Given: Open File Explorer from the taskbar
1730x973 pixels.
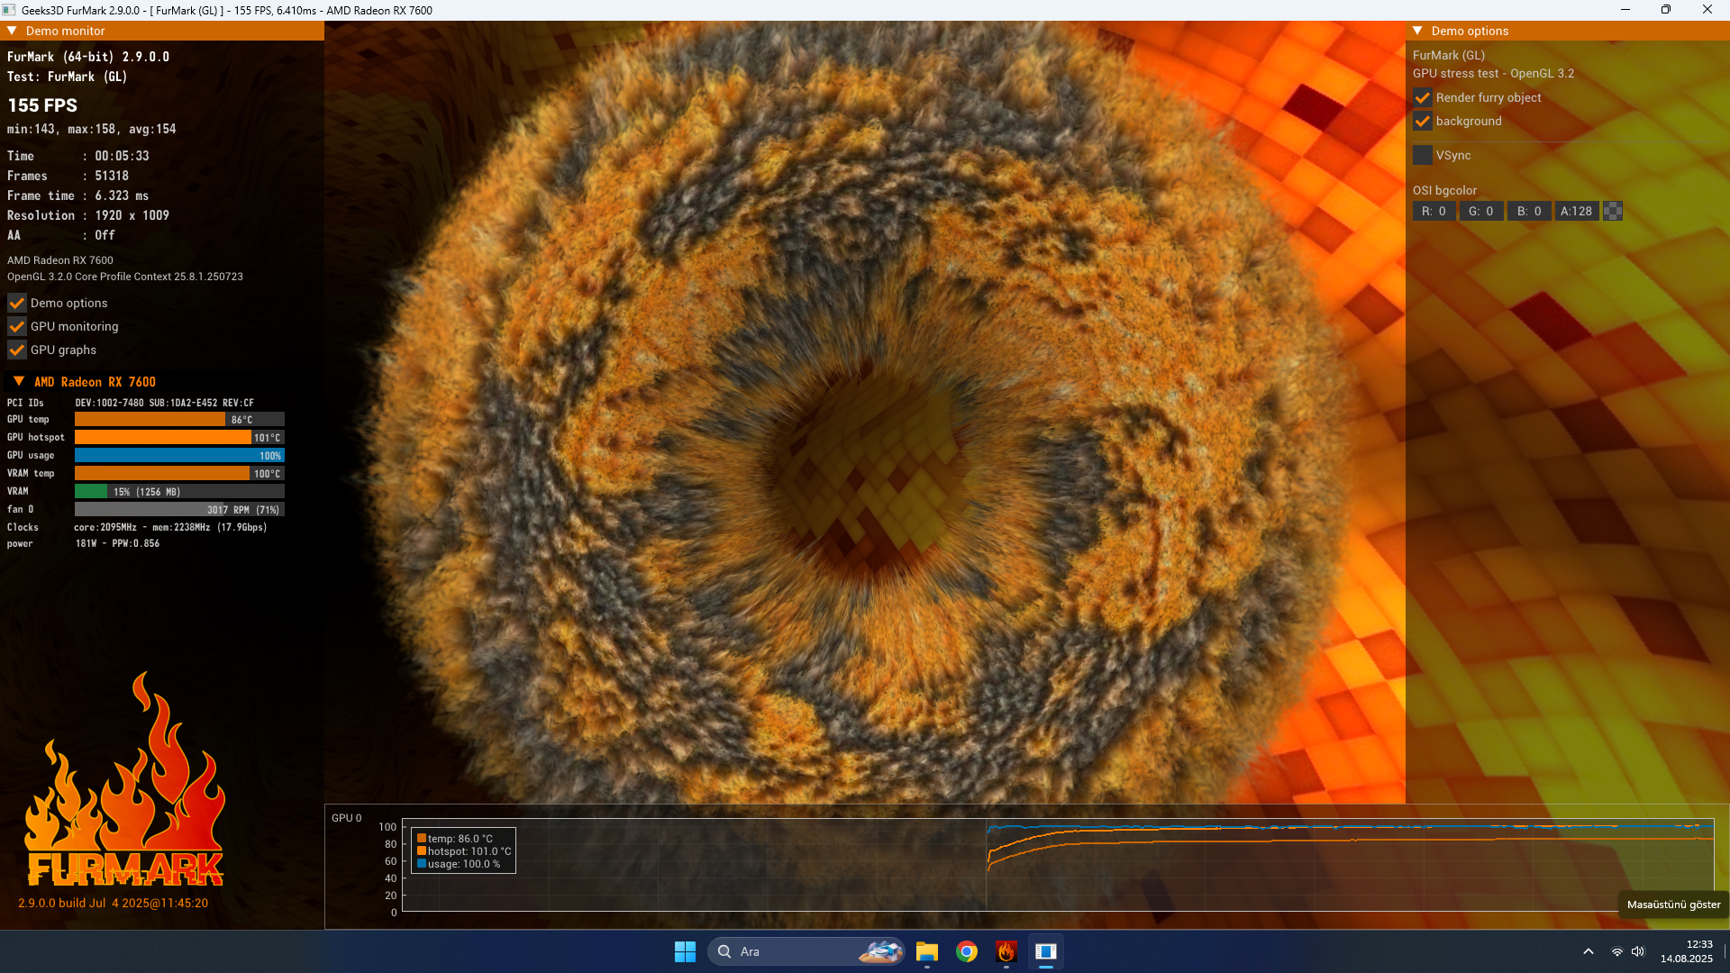Looking at the screenshot, I should coord(926,951).
